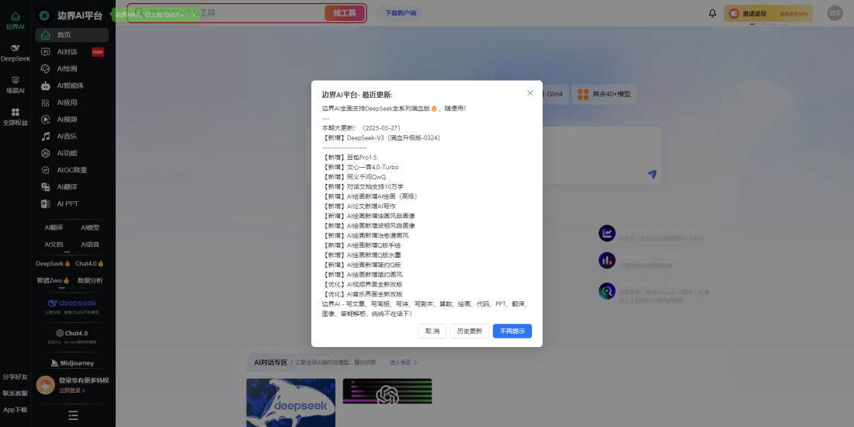Image resolution: width=854 pixels, height=427 pixels.
Task: Click the AI音乐 music note icon
Action: point(47,136)
